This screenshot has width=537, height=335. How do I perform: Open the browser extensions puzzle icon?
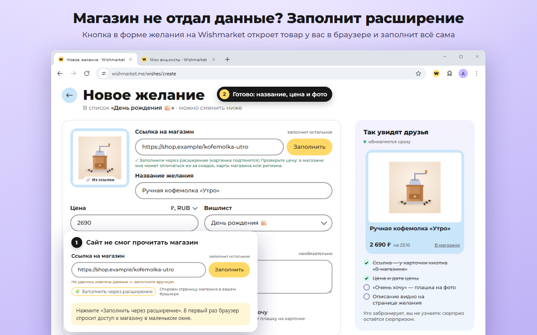click(x=450, y=73)
